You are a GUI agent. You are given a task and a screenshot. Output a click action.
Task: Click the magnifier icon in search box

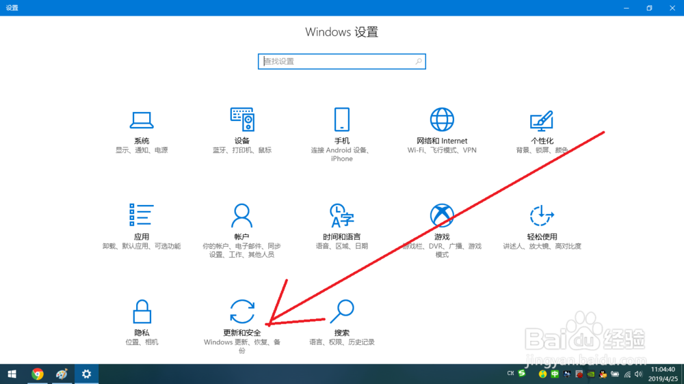pos(419,61)
